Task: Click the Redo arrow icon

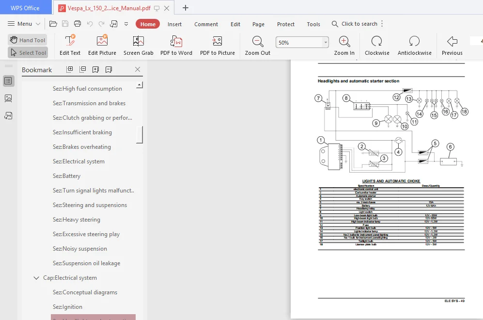Action: (101, 24)
